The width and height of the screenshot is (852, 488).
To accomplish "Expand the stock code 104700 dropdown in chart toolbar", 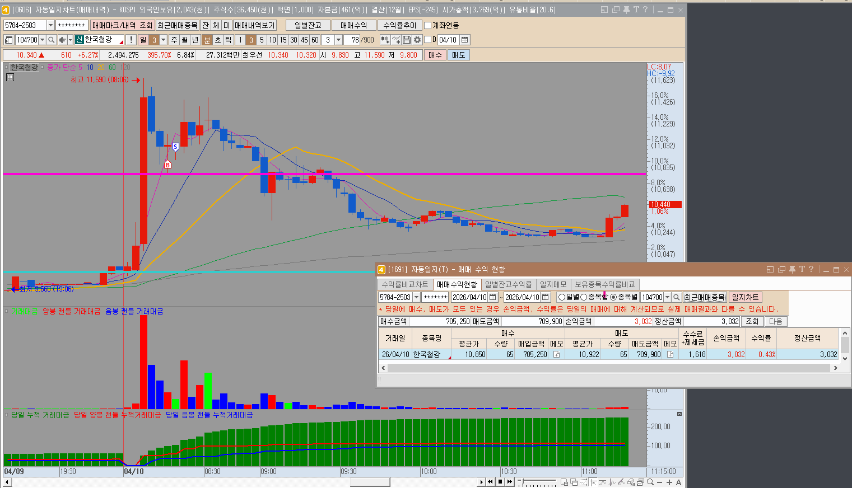I will [42, 40].
